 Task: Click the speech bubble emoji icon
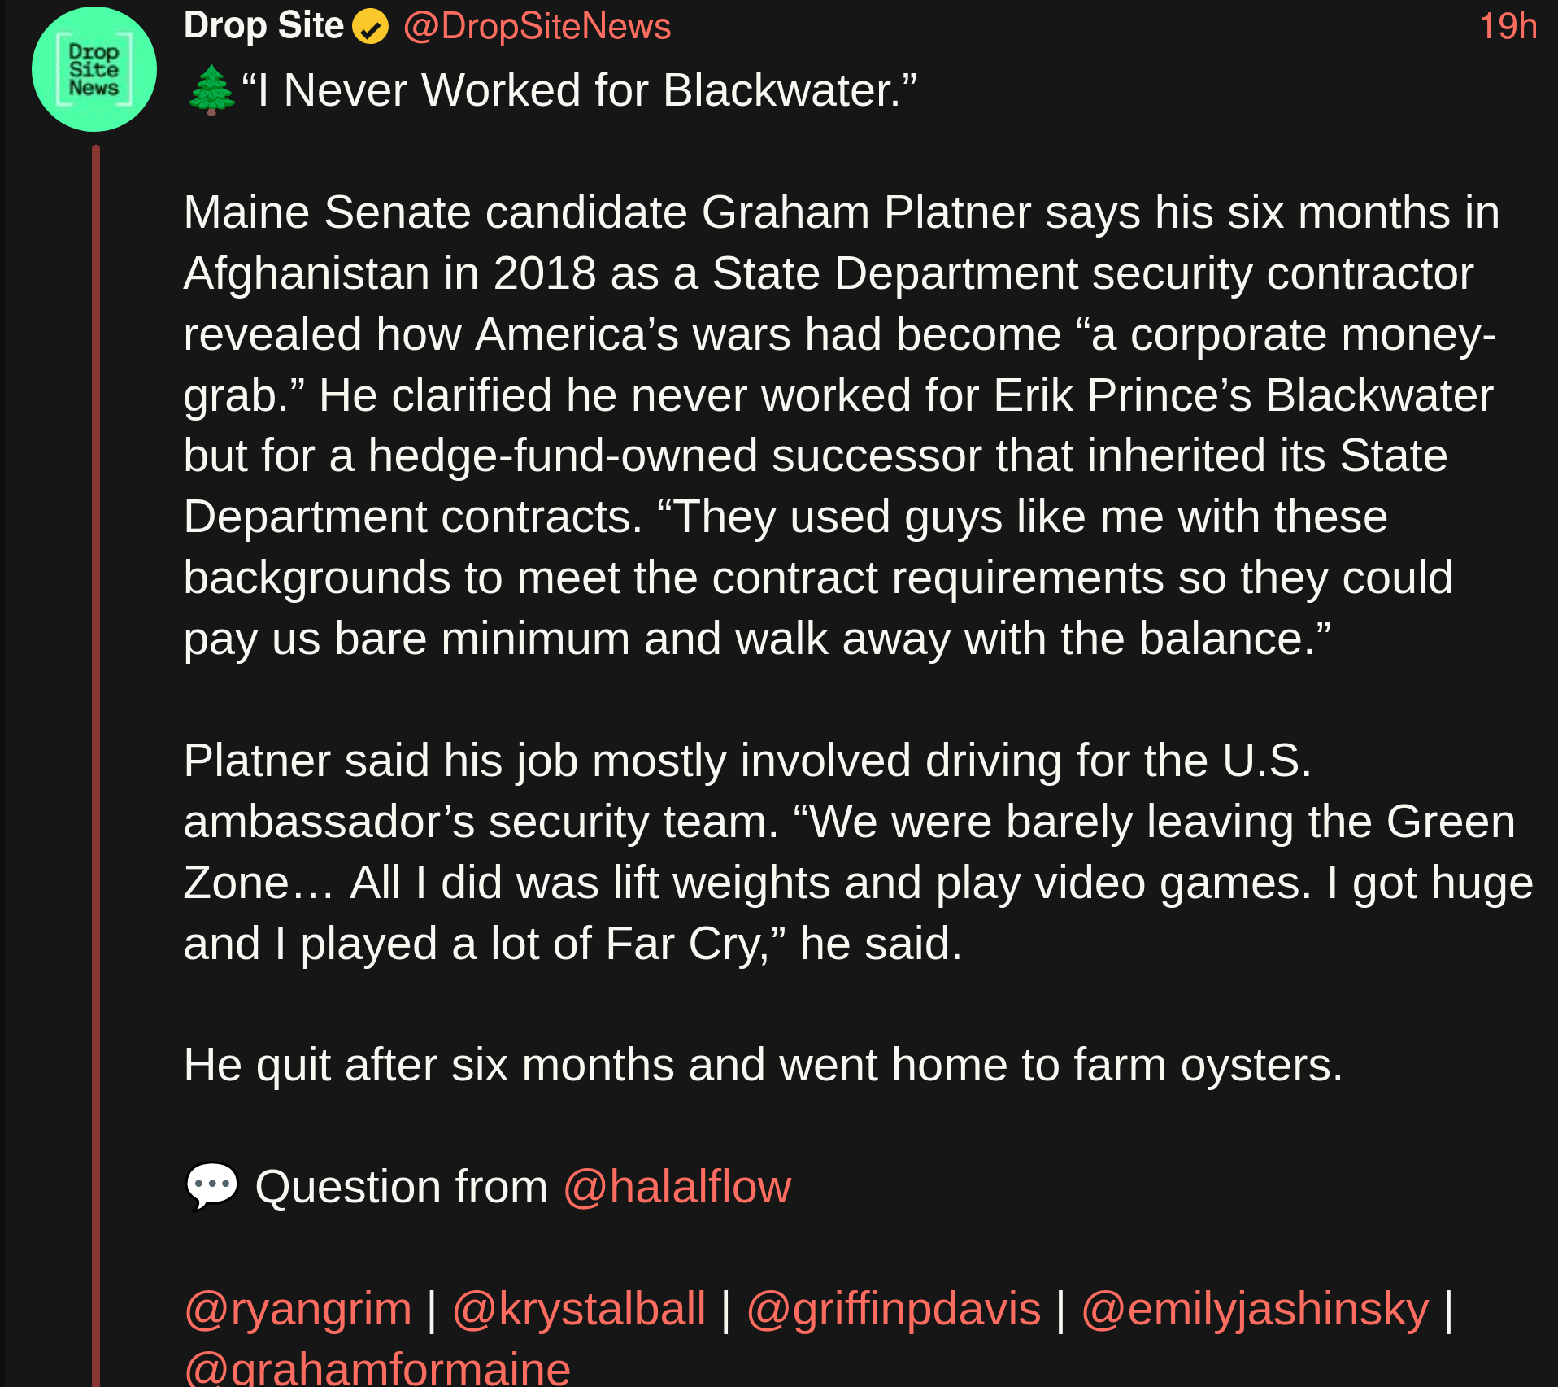coord(211,1186)
